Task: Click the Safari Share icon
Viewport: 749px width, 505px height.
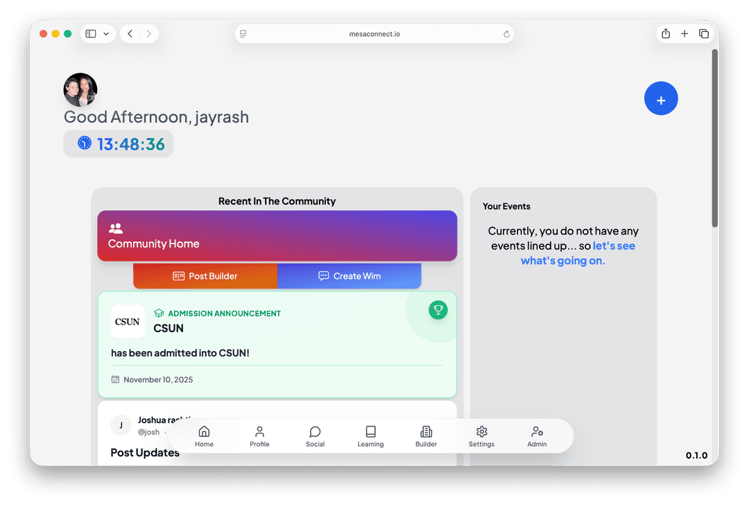Action: [x=666, y=34]
